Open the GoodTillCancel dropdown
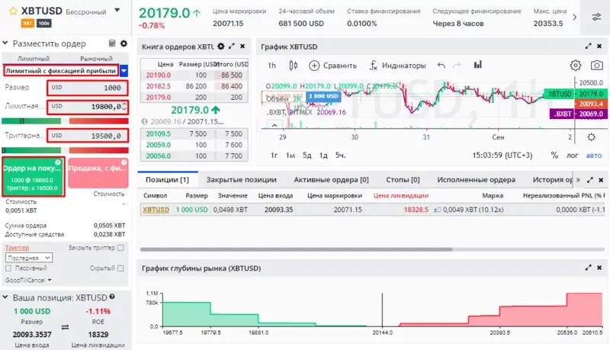Screen dimensions: 610x350 click(28, 280)
